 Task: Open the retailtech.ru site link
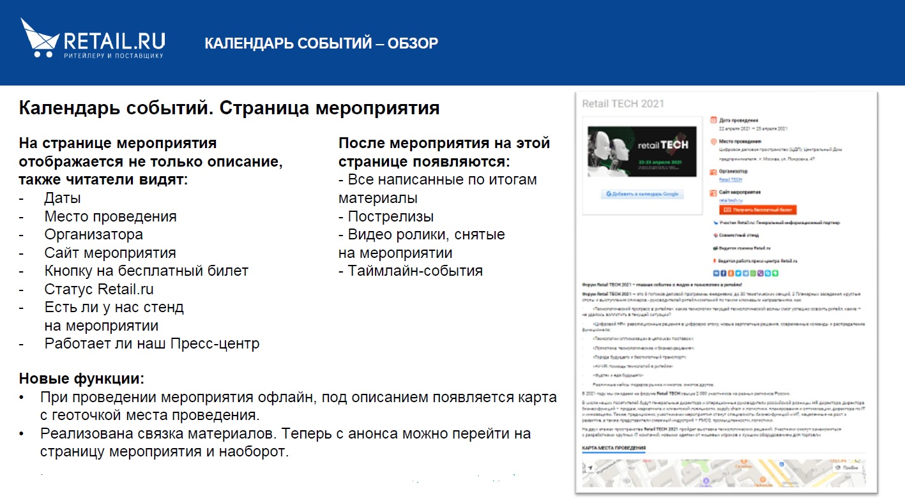tap(731, 200)
